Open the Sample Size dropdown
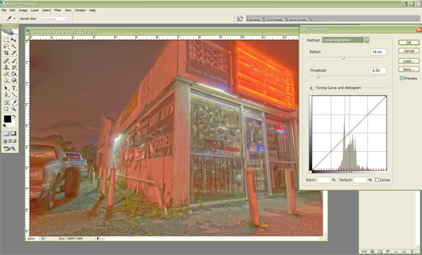The image size is (422, 255). (x=54, y=19)
